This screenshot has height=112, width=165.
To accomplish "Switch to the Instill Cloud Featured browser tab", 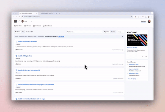I will point(28,13).
